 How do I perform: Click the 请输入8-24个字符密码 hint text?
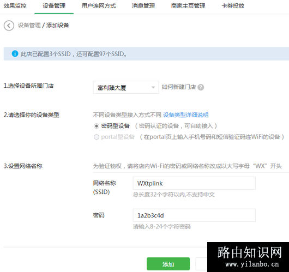(161, 226)
